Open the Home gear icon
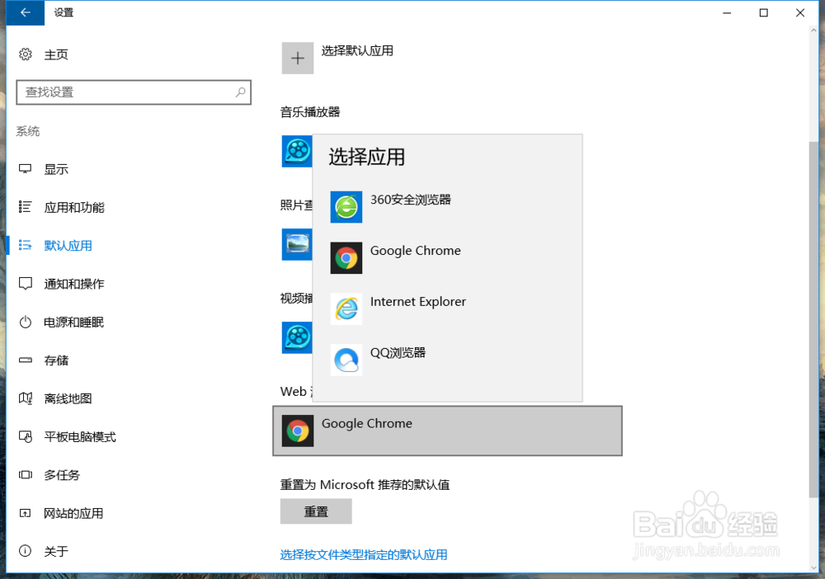 click(x=26, y=54)
